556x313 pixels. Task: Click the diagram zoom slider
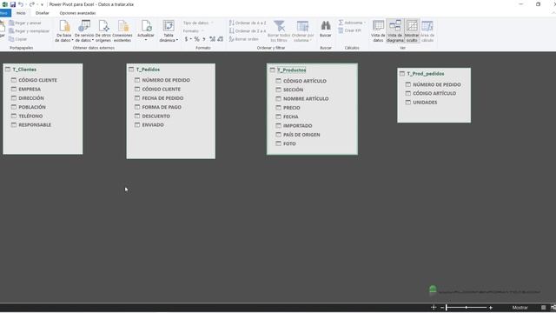[467, 307]
